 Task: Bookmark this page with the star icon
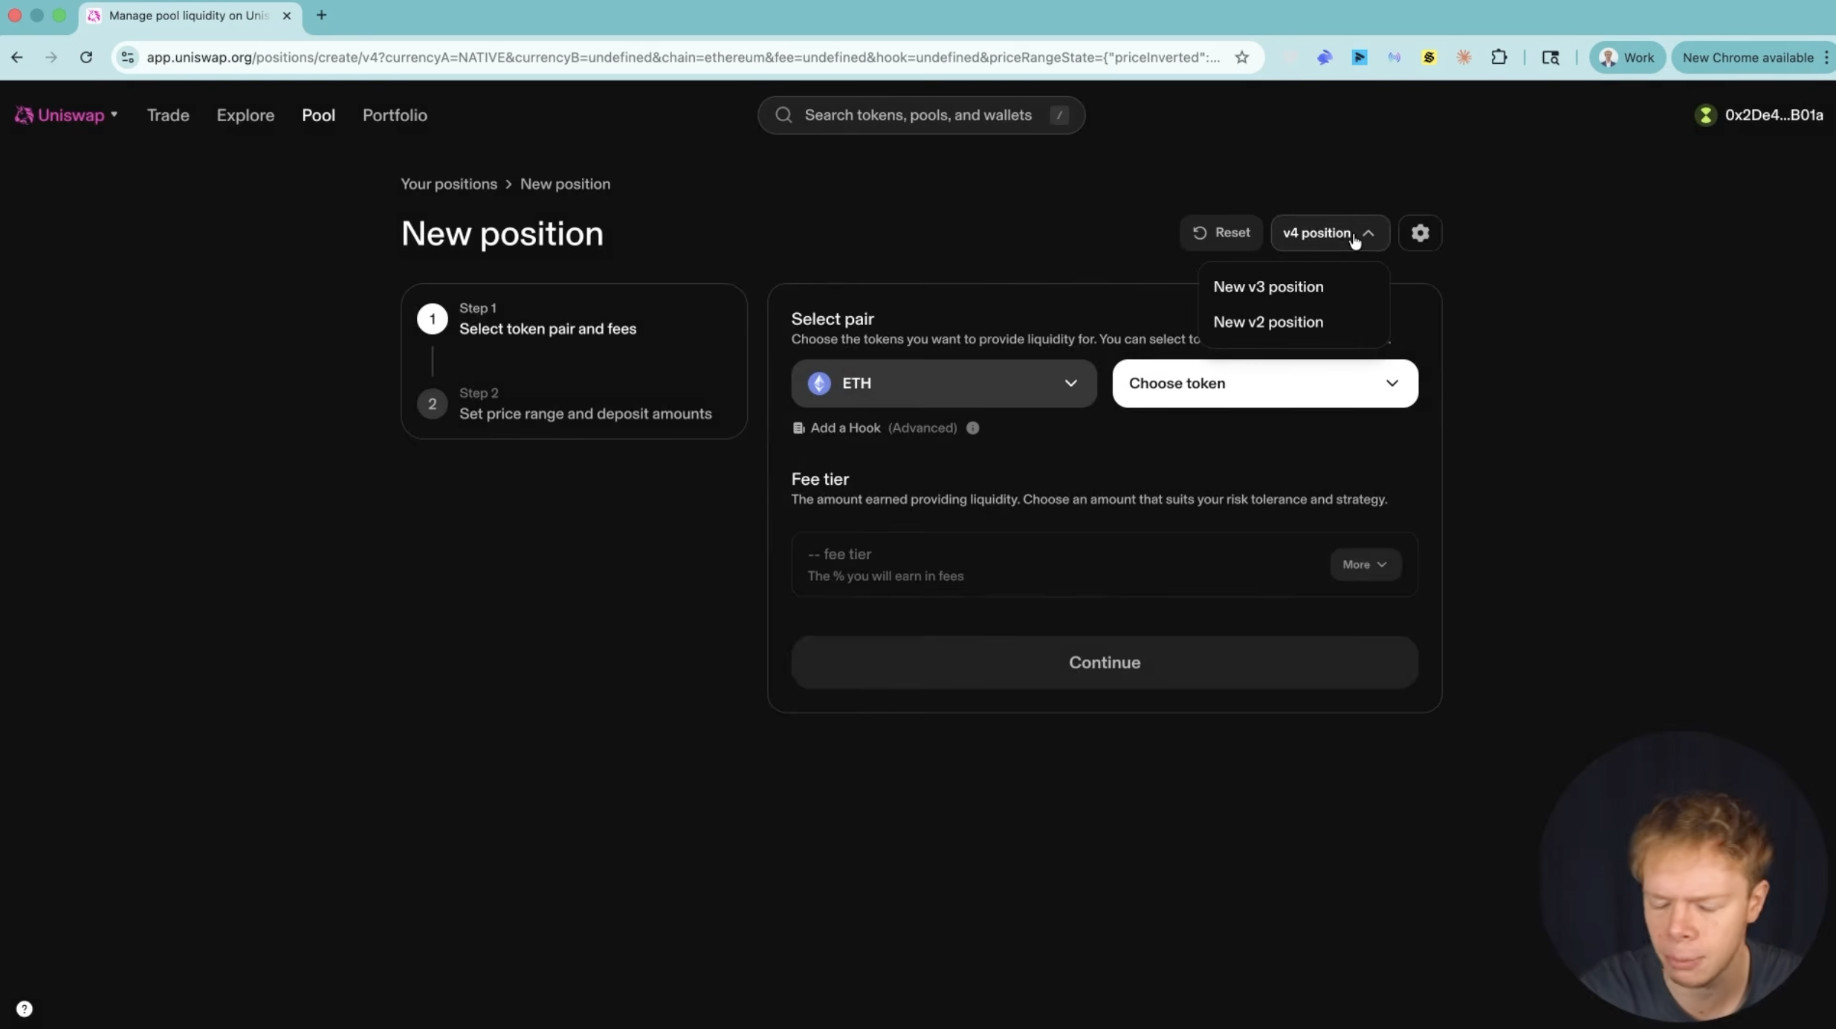coord(1242,57)
